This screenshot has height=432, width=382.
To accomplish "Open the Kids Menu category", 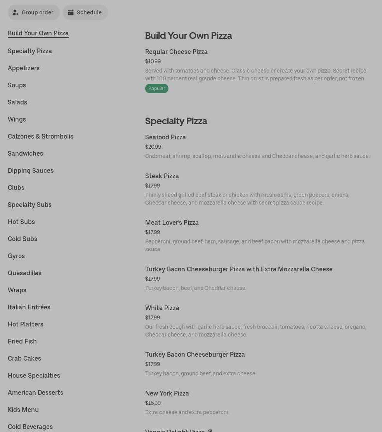I will click(x=23, y=409).
